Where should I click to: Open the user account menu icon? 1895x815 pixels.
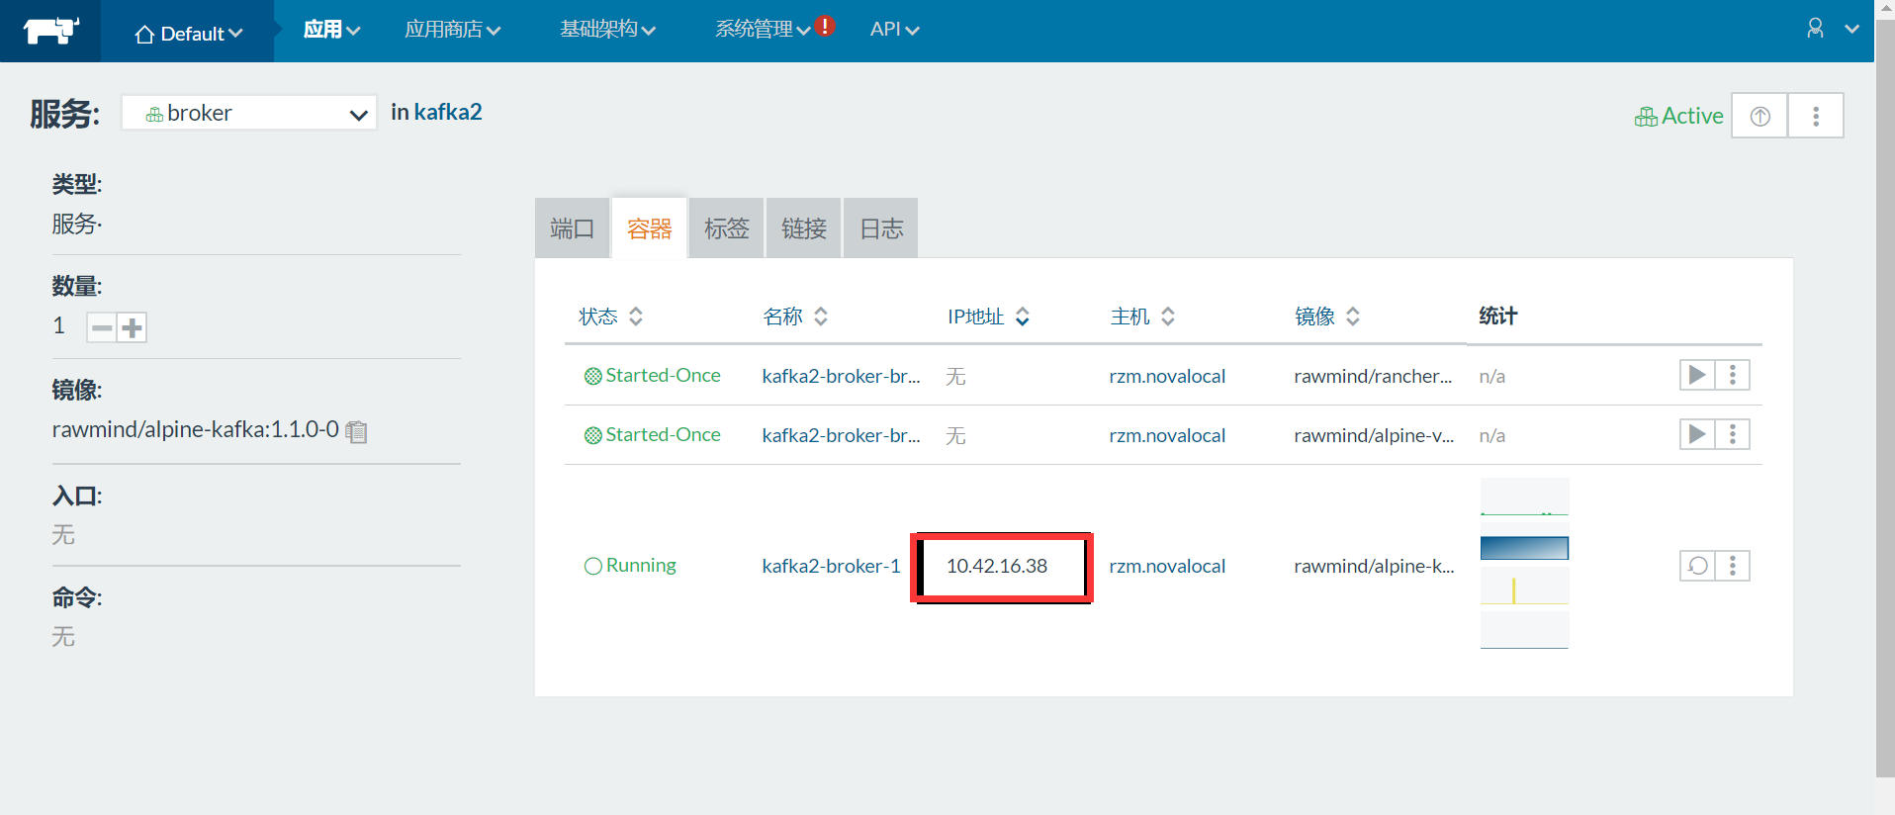coord(1815,29)
